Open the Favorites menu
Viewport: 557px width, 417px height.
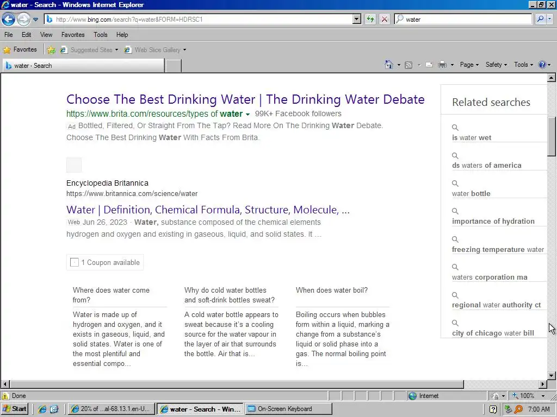pyautogui.click(x=73, y=35)
